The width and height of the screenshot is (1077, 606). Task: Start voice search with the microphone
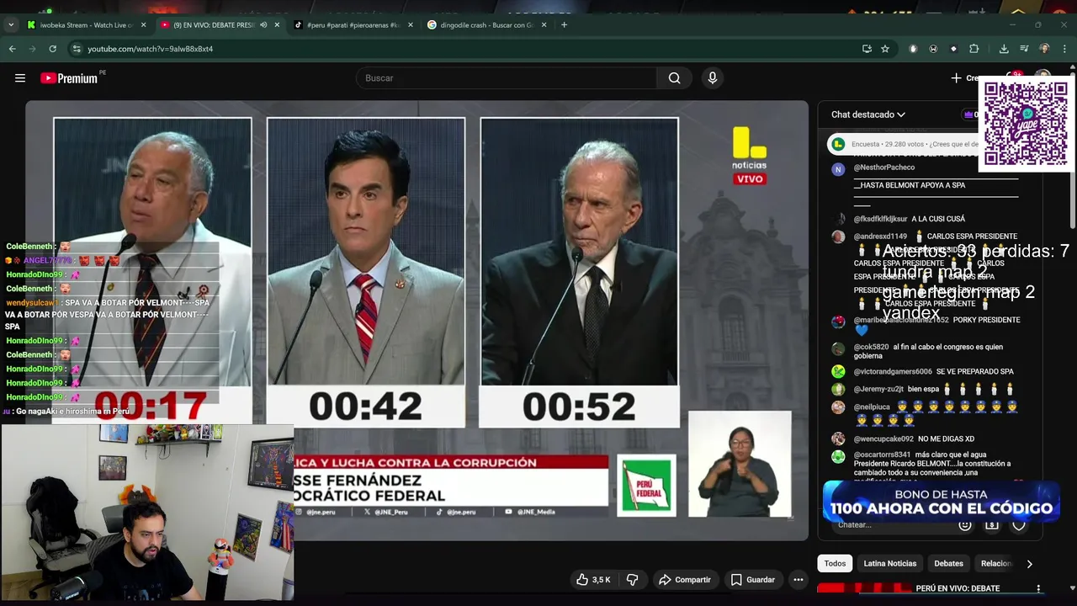(x=713, y=78)
